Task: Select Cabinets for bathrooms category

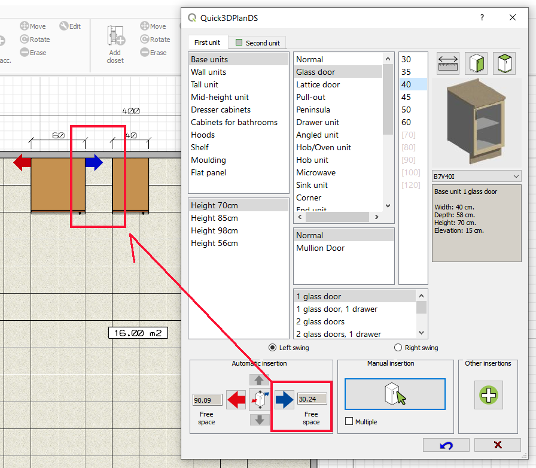Action: (x=238, y=122)
